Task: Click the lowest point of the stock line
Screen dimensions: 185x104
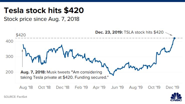Action: [113, 75]
